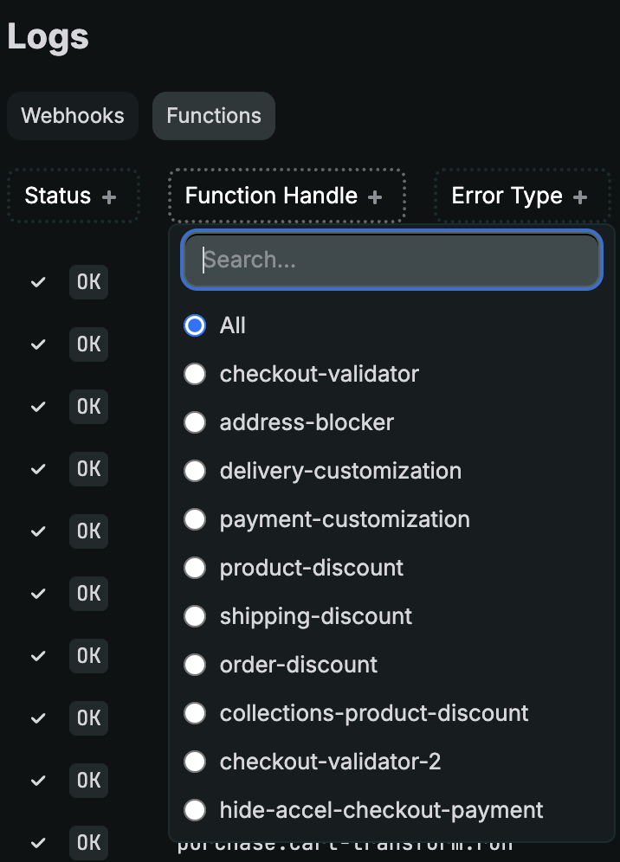Image resolution: width=620 pixels, height=862 pixels.
Task: Click the plus icon next to Error Type
Action: pos(580,197)
